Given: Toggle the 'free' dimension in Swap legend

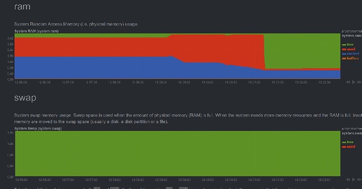Looking at the screenshot, I should [x=348, y=142].
